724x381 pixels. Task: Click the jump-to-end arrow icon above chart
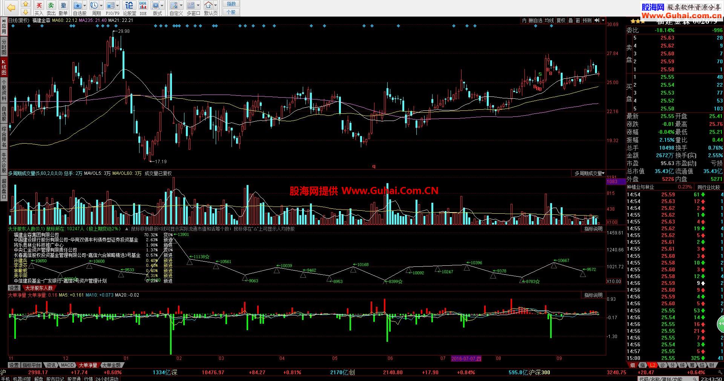coord(597,20)
